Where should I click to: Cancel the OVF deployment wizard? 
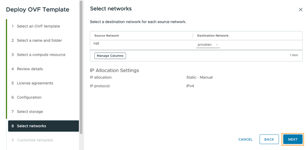tap(245, 139)
